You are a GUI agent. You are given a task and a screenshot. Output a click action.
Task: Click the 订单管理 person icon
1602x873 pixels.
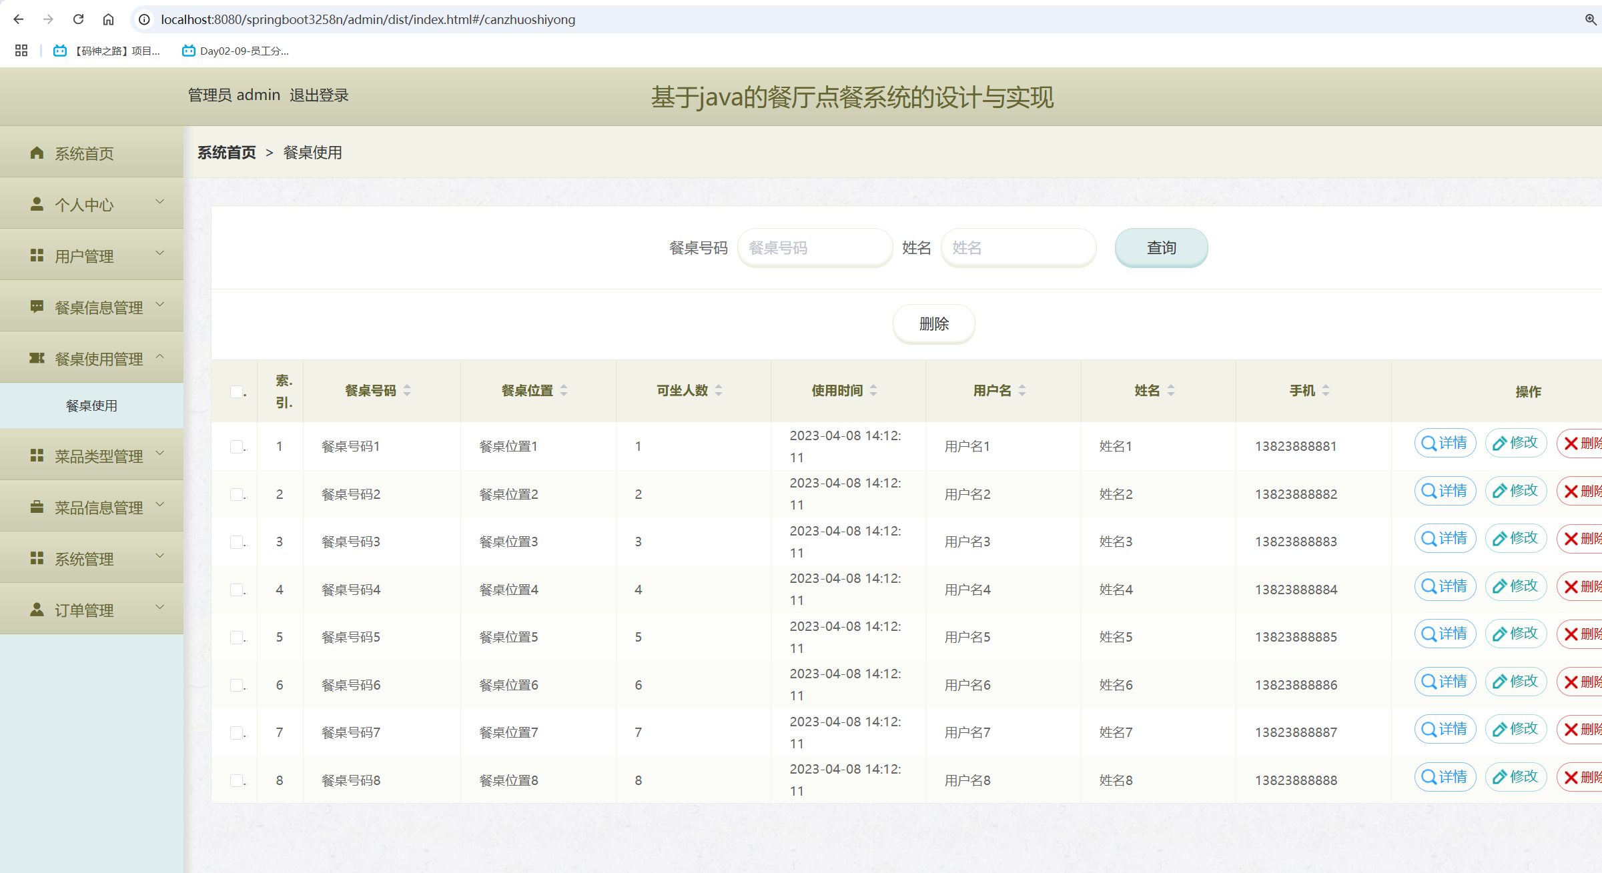(37, 610)
